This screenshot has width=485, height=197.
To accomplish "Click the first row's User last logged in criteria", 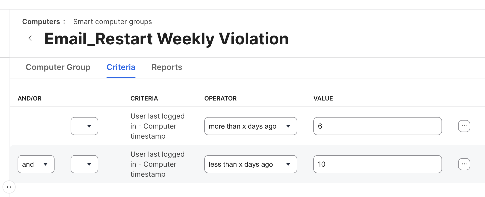I will [157, 126].
